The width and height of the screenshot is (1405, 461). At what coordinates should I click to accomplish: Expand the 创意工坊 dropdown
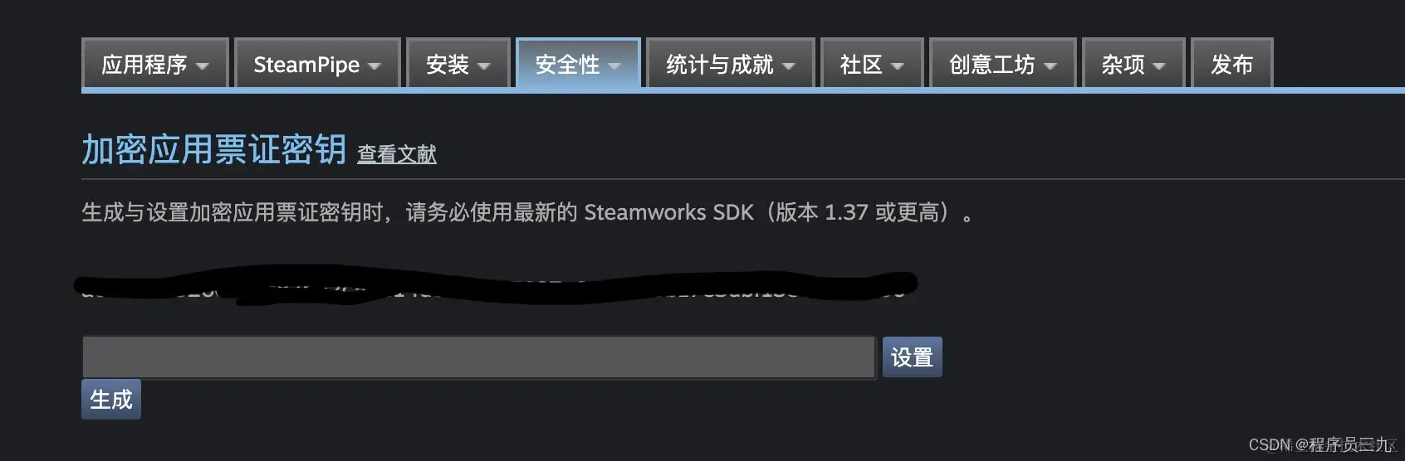click(x=1003, y=63)
